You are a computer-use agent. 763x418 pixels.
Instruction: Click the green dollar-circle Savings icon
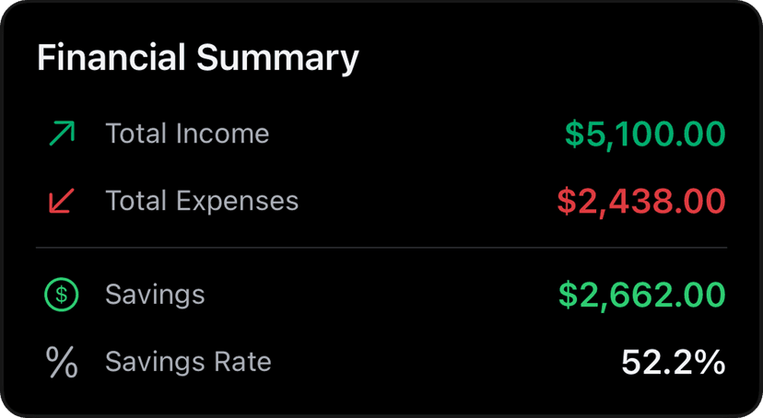pos(62,296)
